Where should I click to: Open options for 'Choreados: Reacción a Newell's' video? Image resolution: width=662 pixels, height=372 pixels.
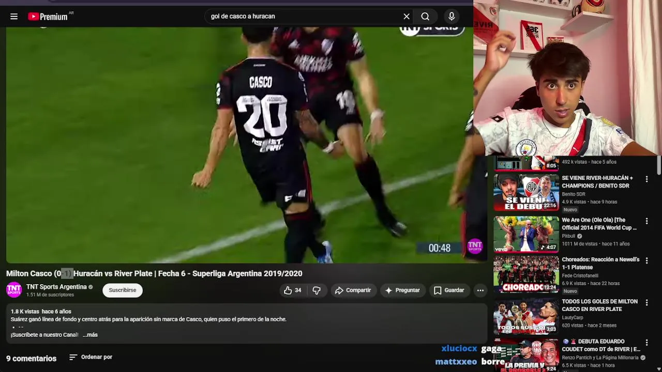646,261
